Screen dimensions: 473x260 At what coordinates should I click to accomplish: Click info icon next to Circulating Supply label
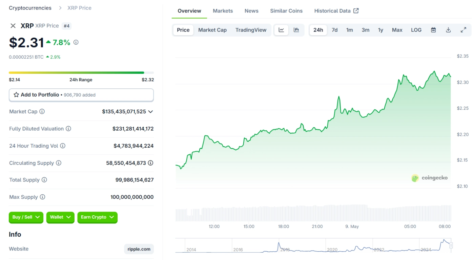pos(59,163)
